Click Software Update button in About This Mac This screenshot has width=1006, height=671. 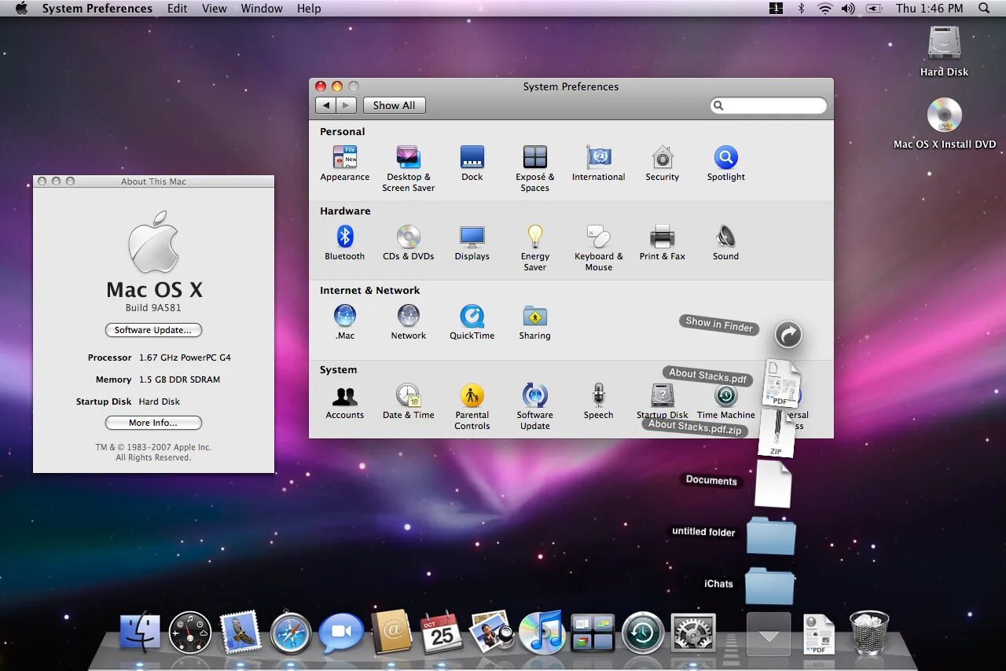pyautogui.click(x=153, y=330)
